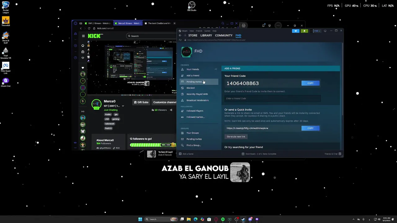Click Steam back navigation arrow
The width and height of the screenshot is (397, 223).
(180, 35)
